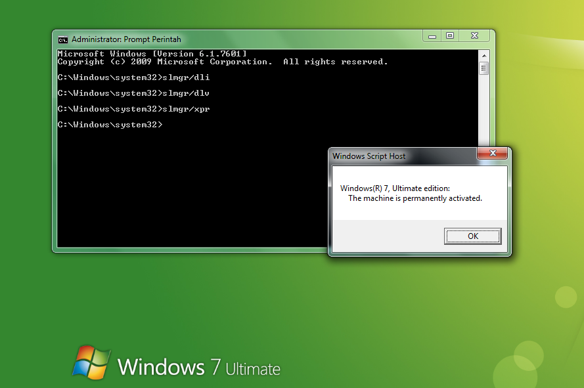Screen dimensions: 584x388
Task: Click the "slmgr/dlv" command line
Action: pyautogui.click(x=133, y=93)
